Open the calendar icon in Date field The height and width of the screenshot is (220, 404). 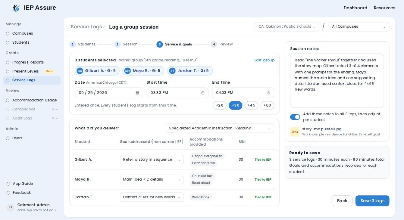coord(137,93)
